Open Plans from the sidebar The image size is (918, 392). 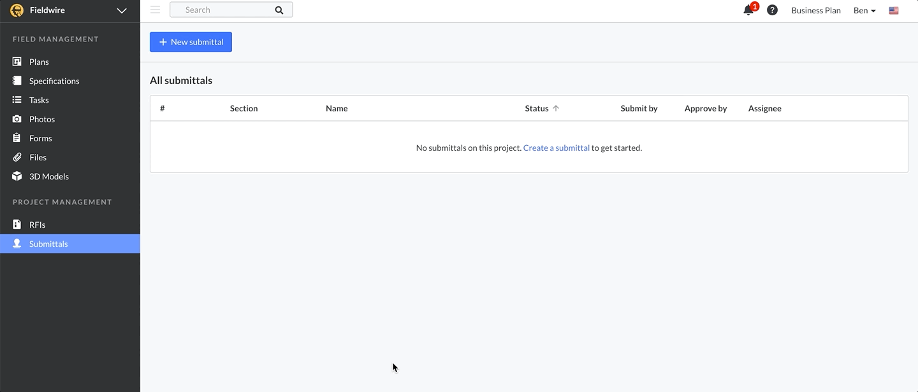pos(39,62)
